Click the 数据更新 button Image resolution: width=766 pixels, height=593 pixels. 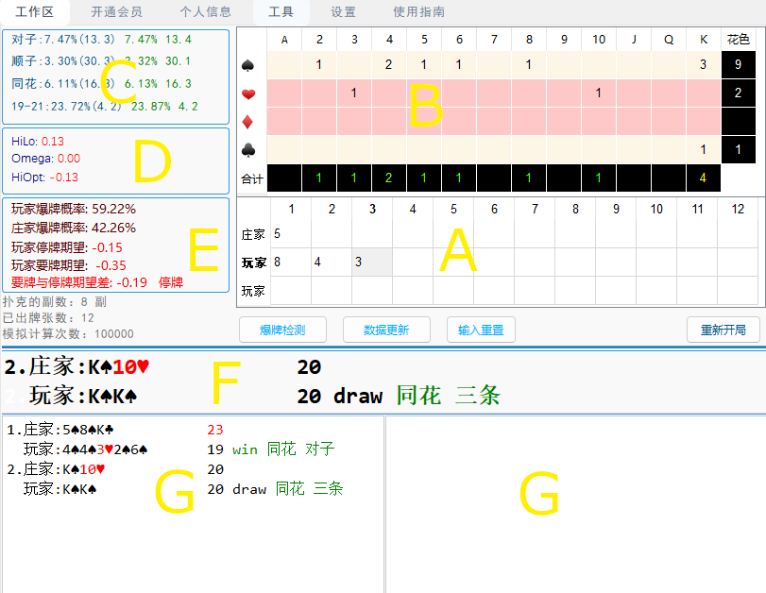pyautogui.click(x=386, y=330)
